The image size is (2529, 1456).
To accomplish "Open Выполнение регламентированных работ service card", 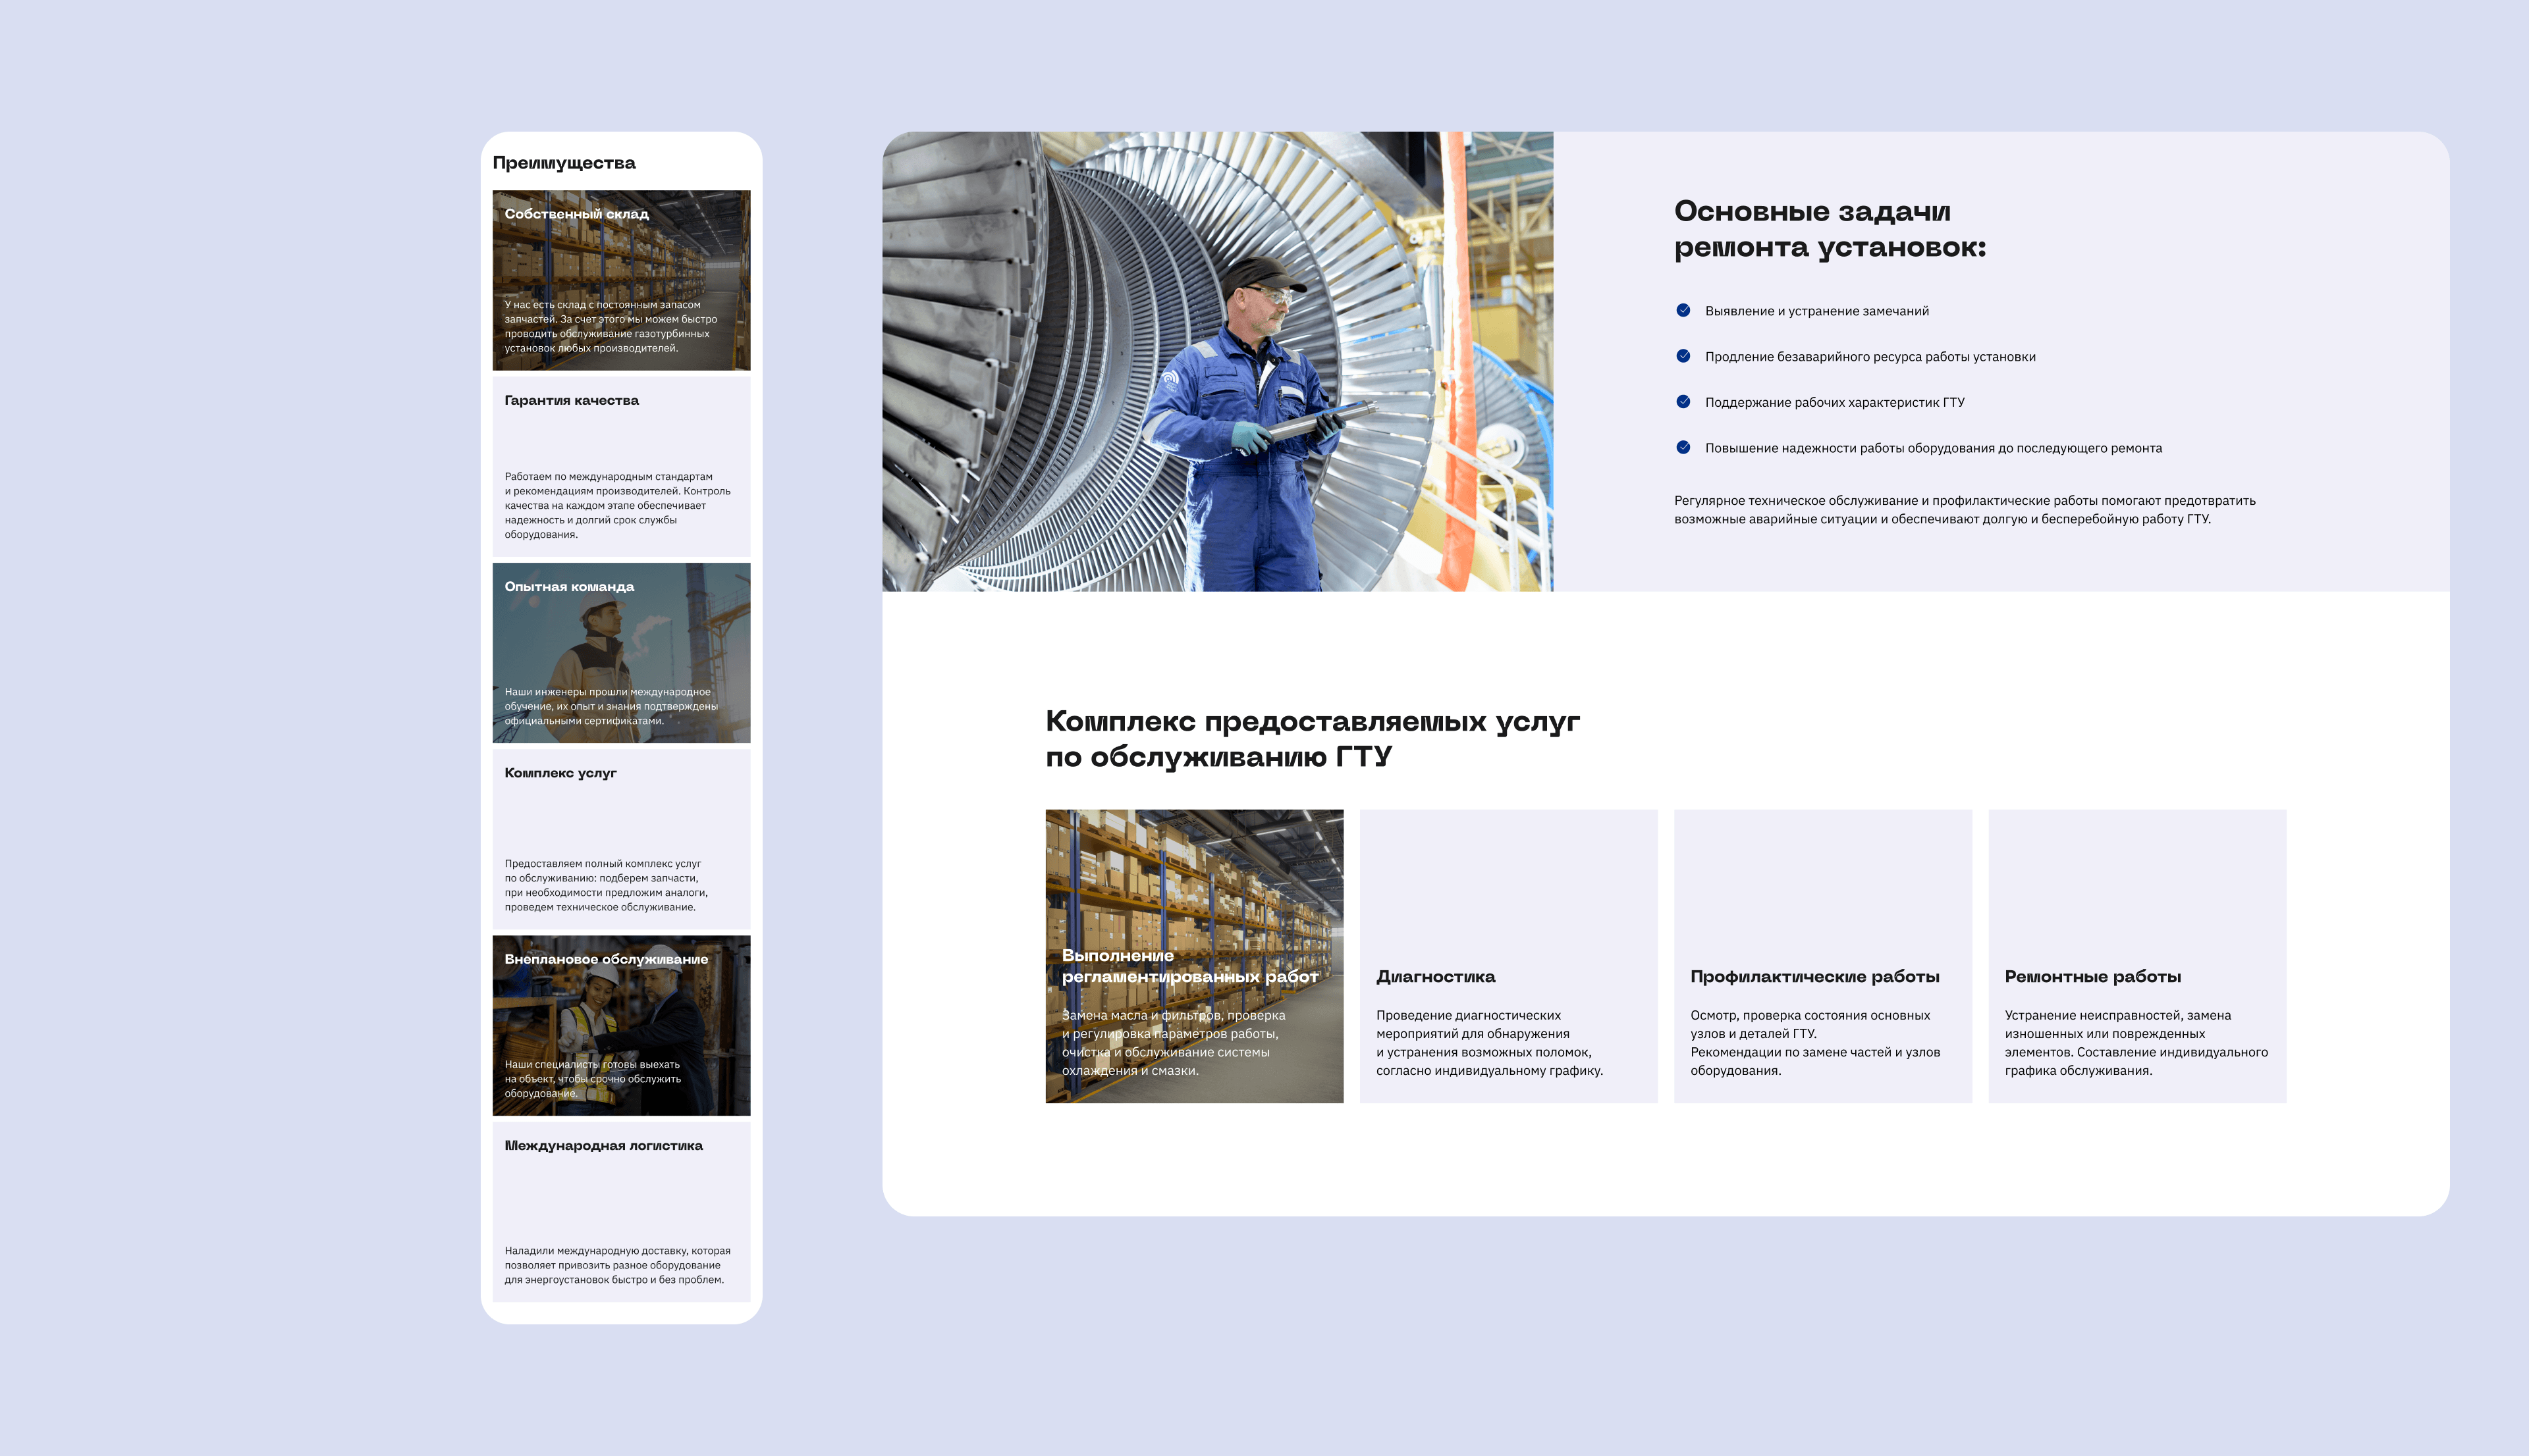I will tap(1193, 956).
